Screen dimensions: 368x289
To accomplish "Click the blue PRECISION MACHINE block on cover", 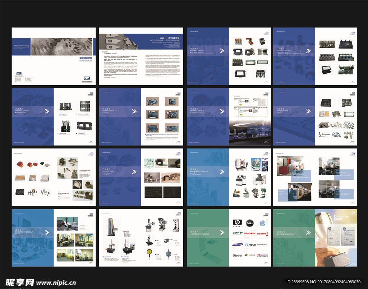I will point(22,47).
